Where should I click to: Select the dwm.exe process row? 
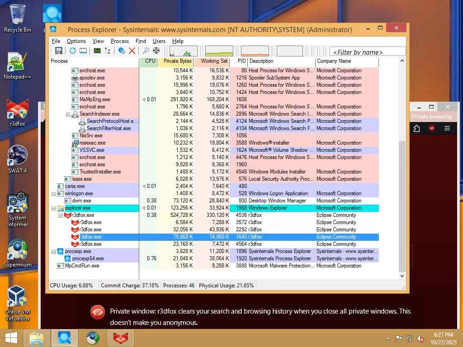coord(214,201)
